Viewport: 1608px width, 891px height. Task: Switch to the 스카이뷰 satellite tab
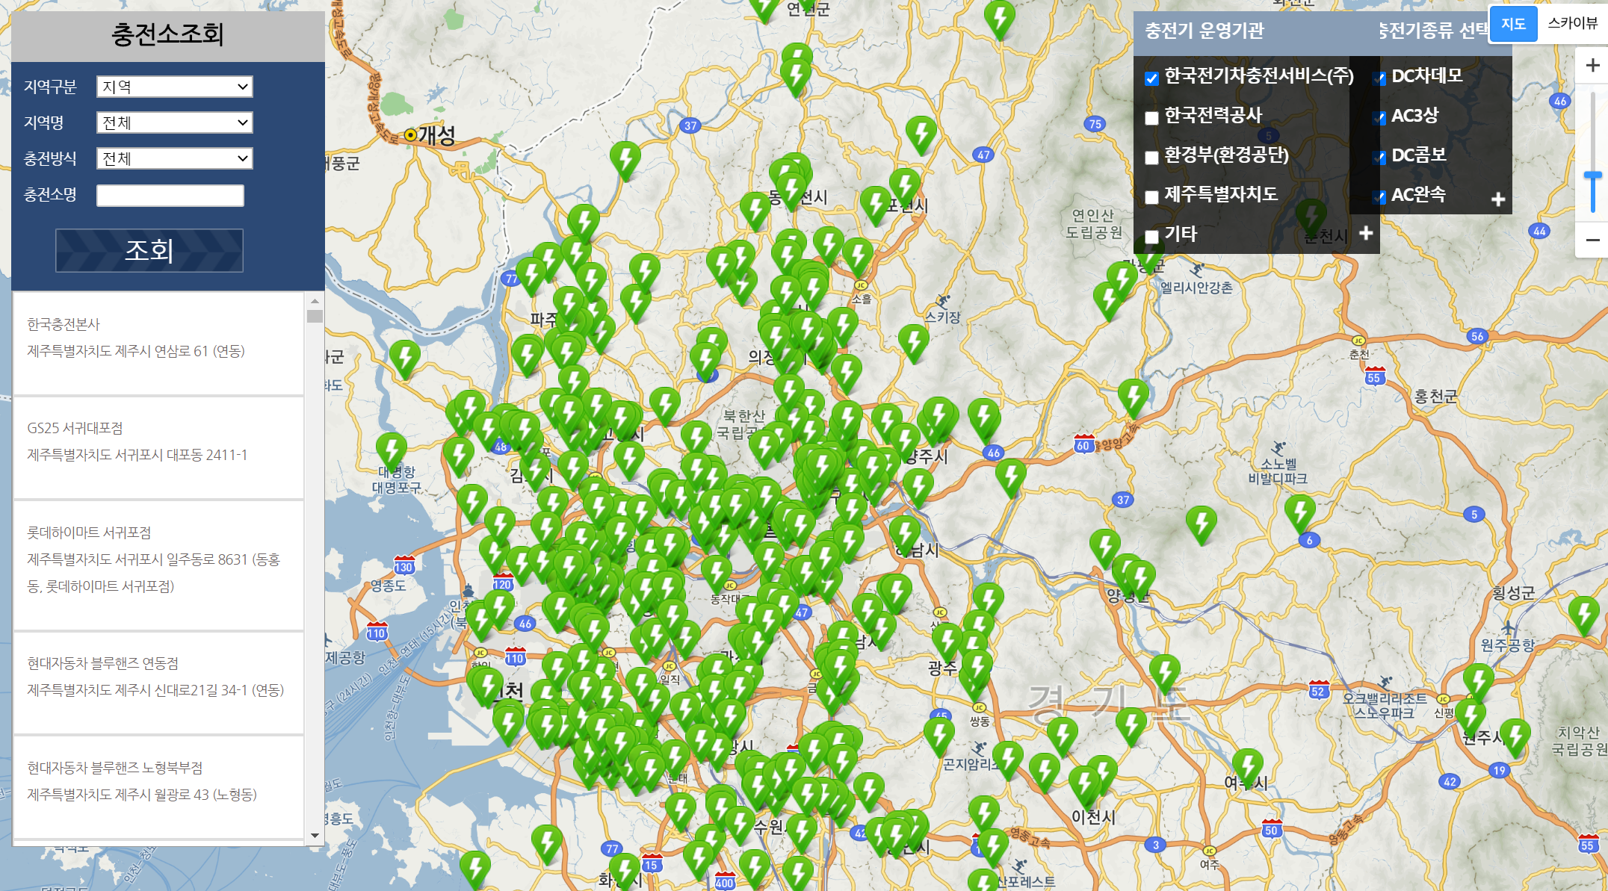1572,24
